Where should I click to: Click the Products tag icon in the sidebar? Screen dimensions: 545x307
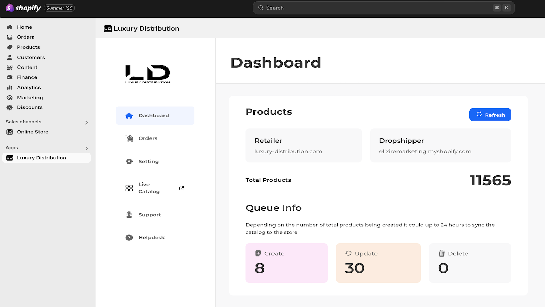(10, 47)
